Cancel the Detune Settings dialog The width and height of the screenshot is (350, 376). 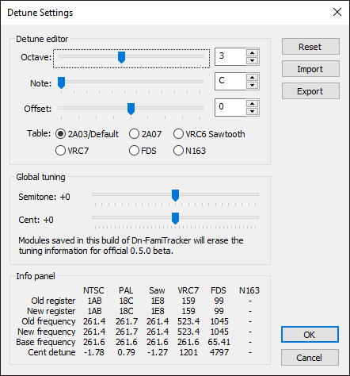pyautogui.click(x=310, y=358)
